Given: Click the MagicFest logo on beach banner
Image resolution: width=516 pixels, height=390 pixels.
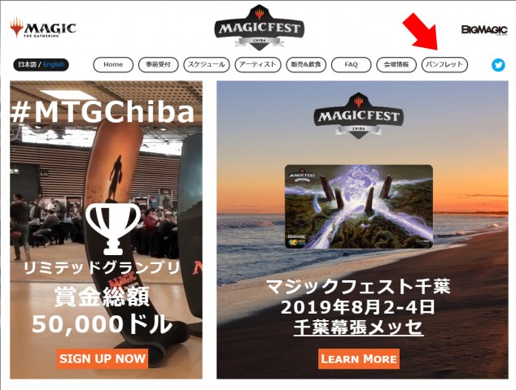Looking at the screenshot, I should pos(358,115).
